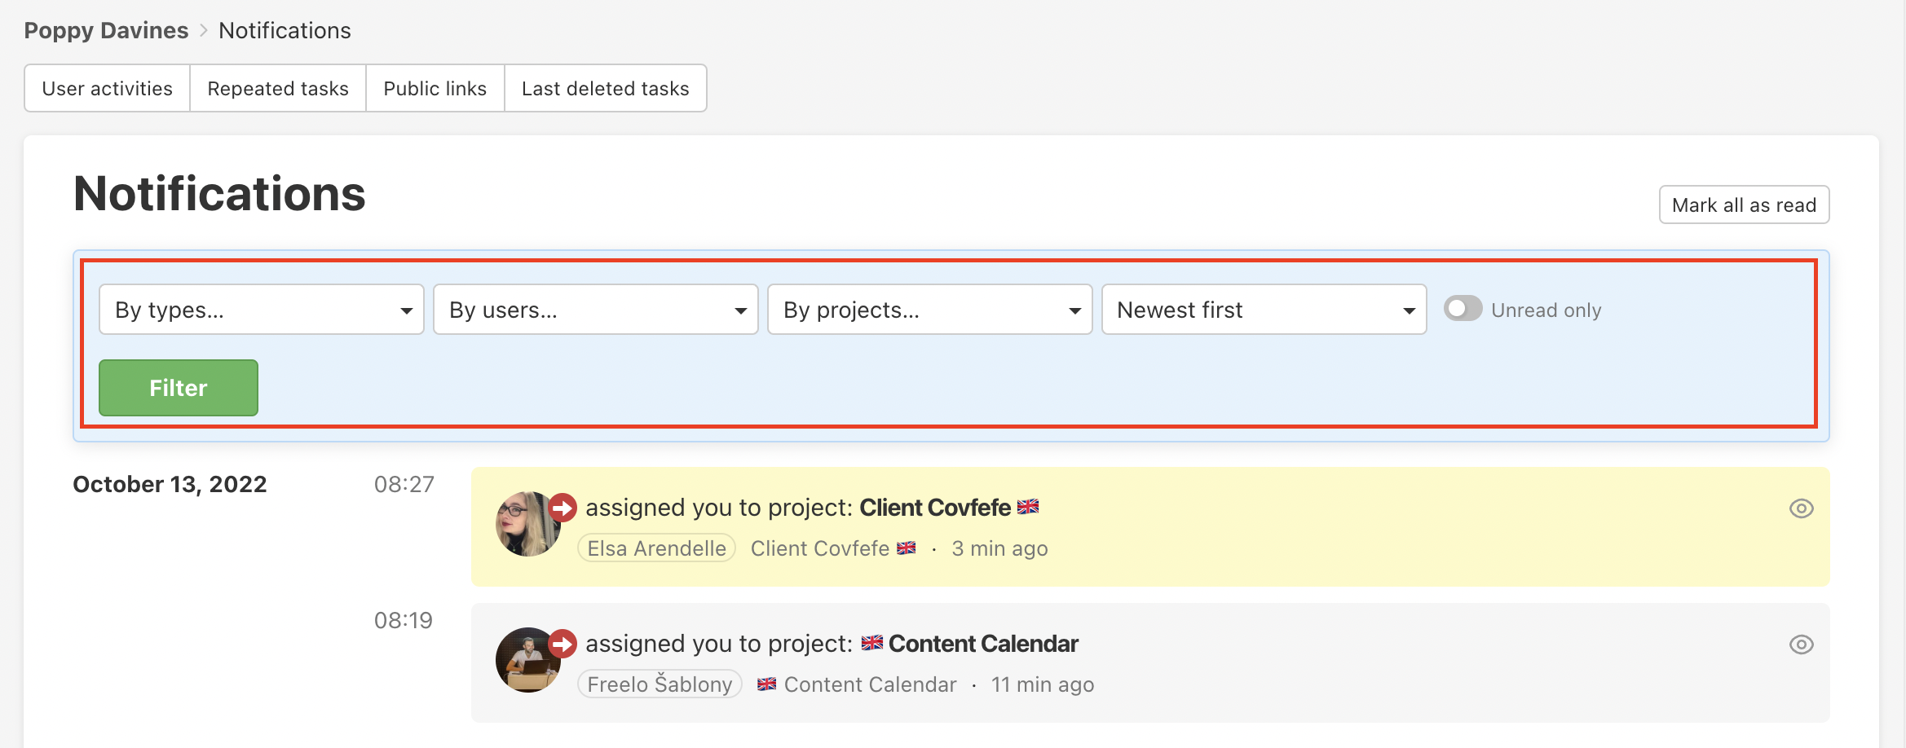Click the eye icon on Content Calendar notification
Screen dimensions: 1906x748
(x=1801, y=645)
